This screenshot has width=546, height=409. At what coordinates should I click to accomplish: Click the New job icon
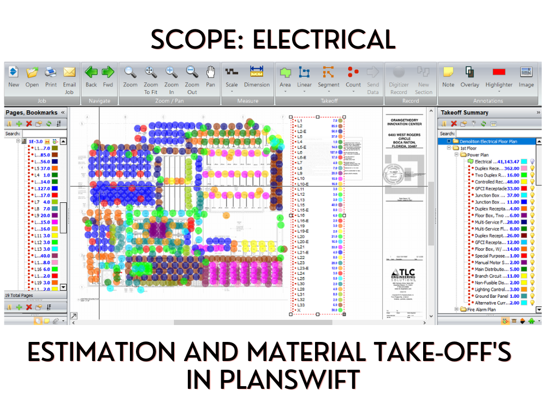14,72
